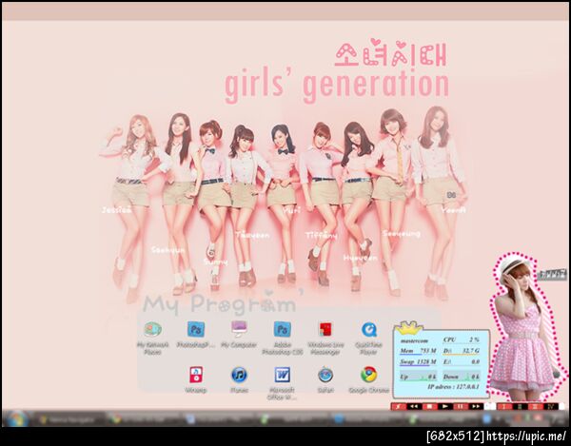Click the Down network speed graph
Screen dimensions: 571x446
[461, 377]
